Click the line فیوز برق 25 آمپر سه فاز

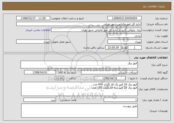[x=114, y=88]
